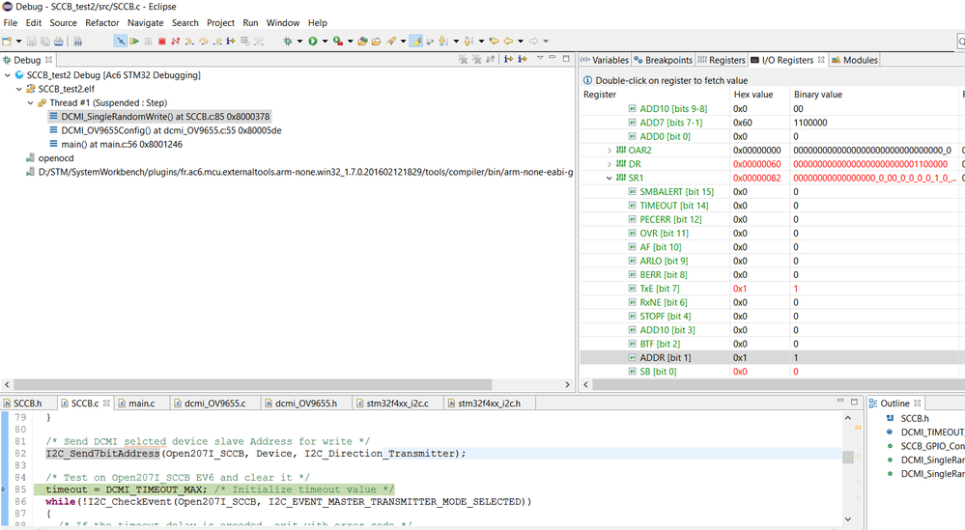Select main() at main.c:56 stack frame
Image resolution: width=965 pixels, height=530 pixels.
tap(122, 145)
